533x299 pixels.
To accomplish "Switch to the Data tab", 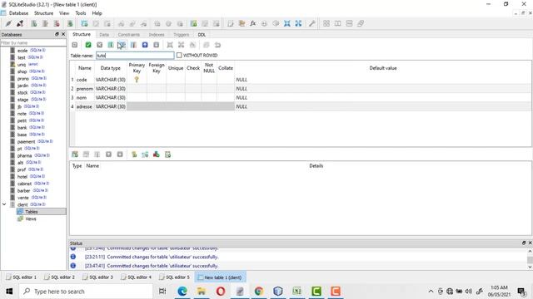I will [104, 35].
